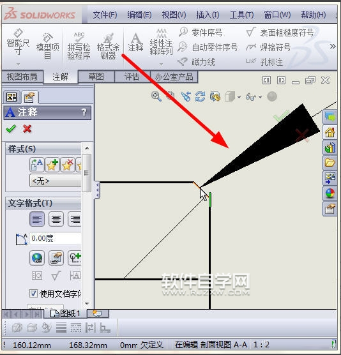Confirm the note with green checkmark
341x355 pixels.
(11, 129)
